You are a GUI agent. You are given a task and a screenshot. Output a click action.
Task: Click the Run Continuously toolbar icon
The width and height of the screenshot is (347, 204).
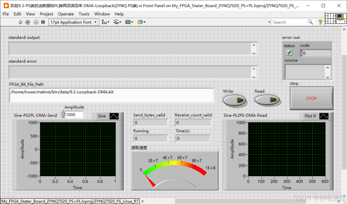click(28, 22)
